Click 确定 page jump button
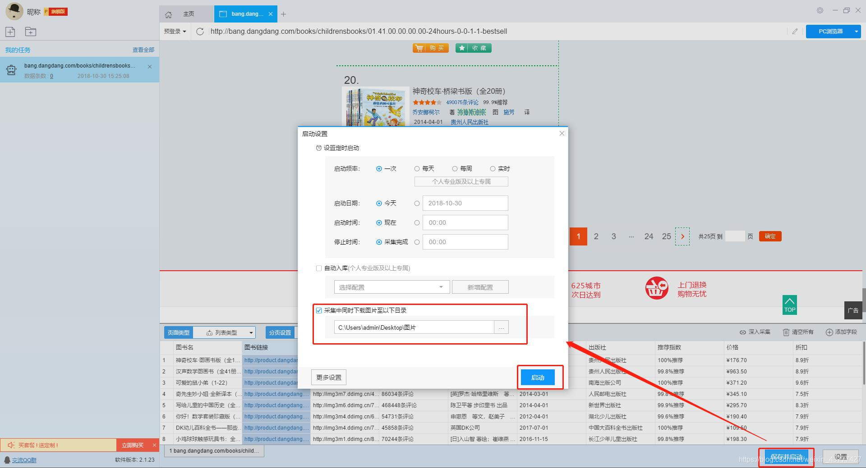Screen dimensions: 866x468 click(x=770, y=236)
